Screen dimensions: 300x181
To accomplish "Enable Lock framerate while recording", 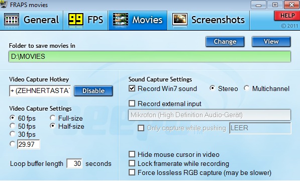I will [x=132, y=163].
